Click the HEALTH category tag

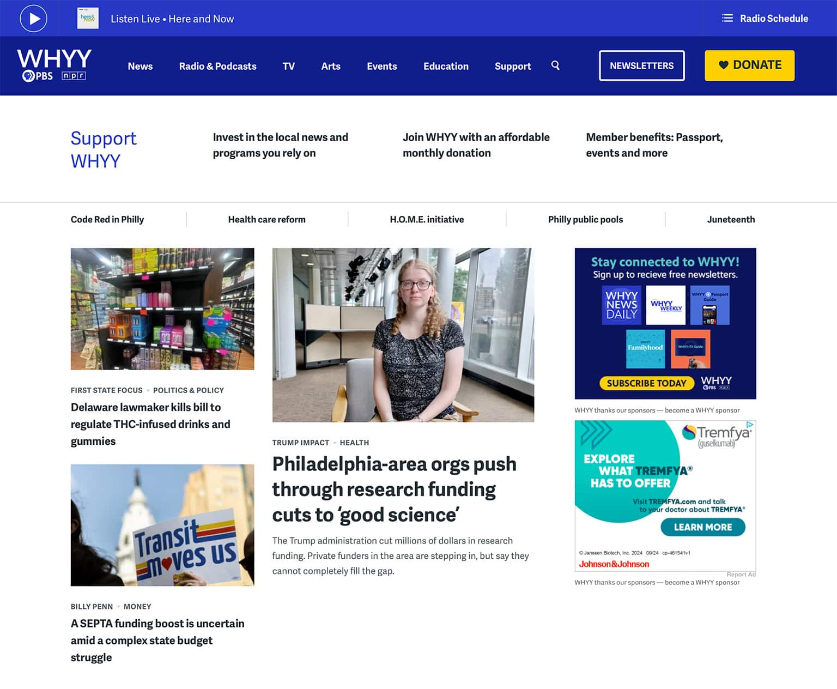click(354, 443)
